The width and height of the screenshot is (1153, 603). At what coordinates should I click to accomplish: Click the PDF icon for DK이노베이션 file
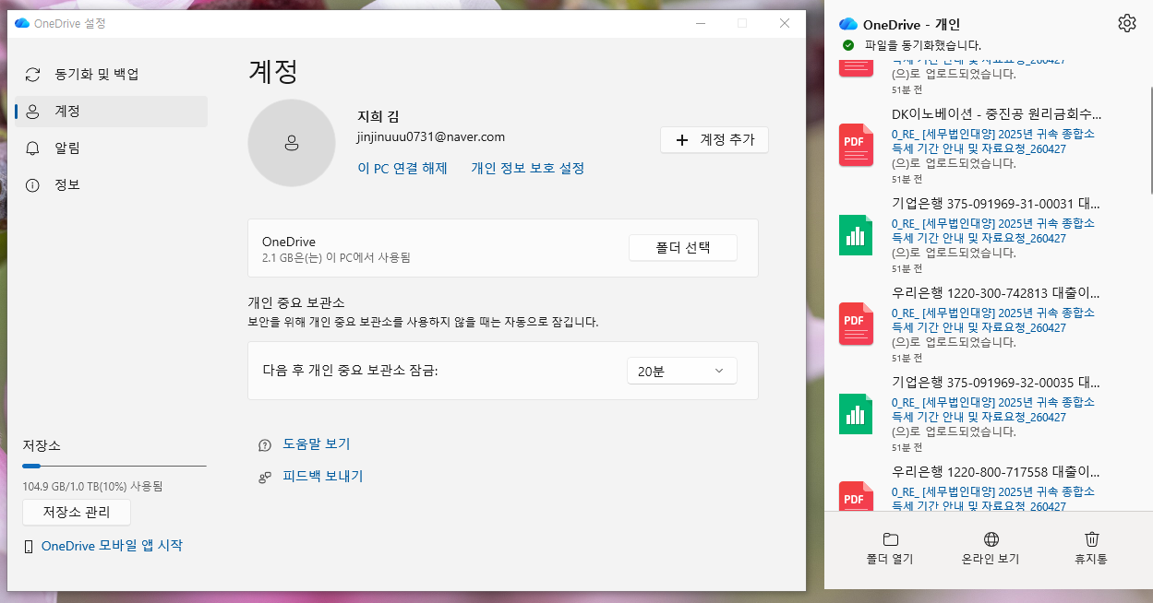(856, 145)
